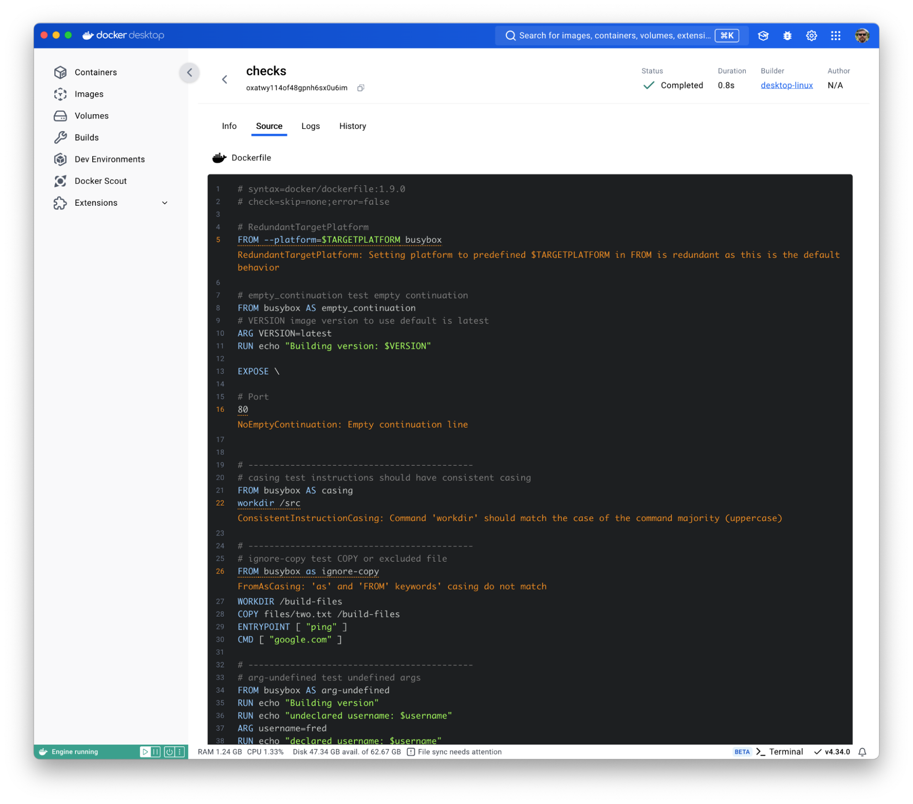Resume the engine with the play control
Image resolution: width=913 pixels, height=804 pixels.
click(145, 751)
